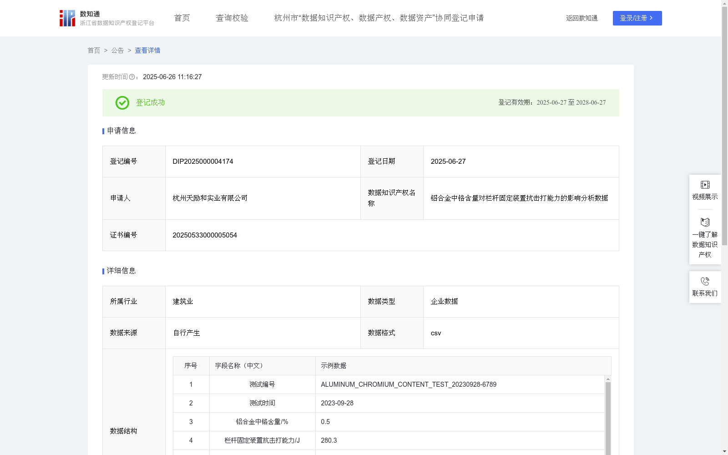The width and height of the screenshot is (728, 455).
Task: Click the 联系我们 phone icon
Action: [x=705, y=281]
